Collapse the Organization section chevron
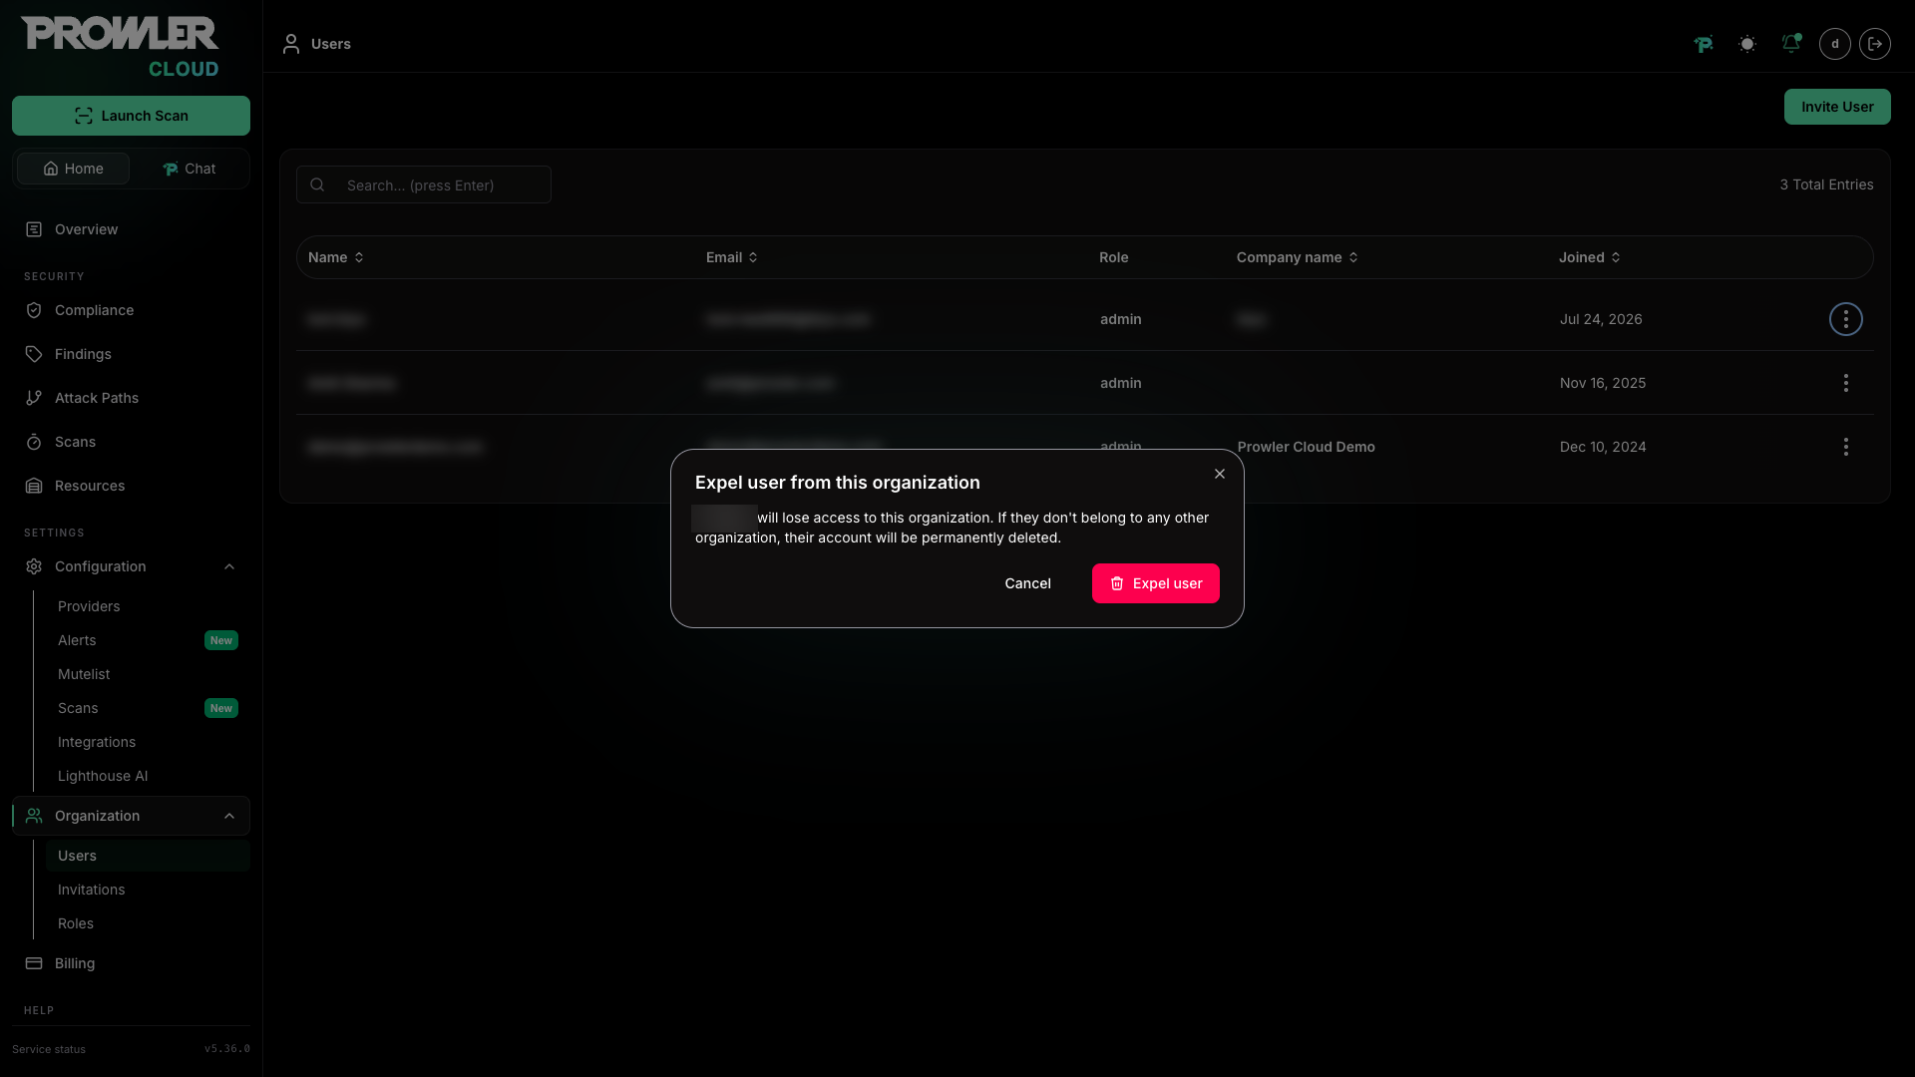The image size is (1915, 1077). tap(229, 816)
